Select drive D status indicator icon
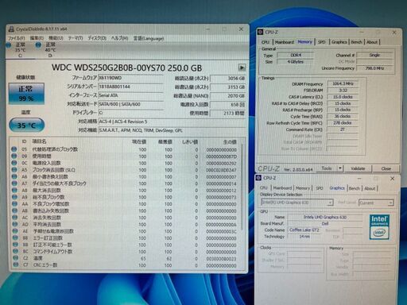Viewport: 407px width, 305px height. (x=38, y=45)
